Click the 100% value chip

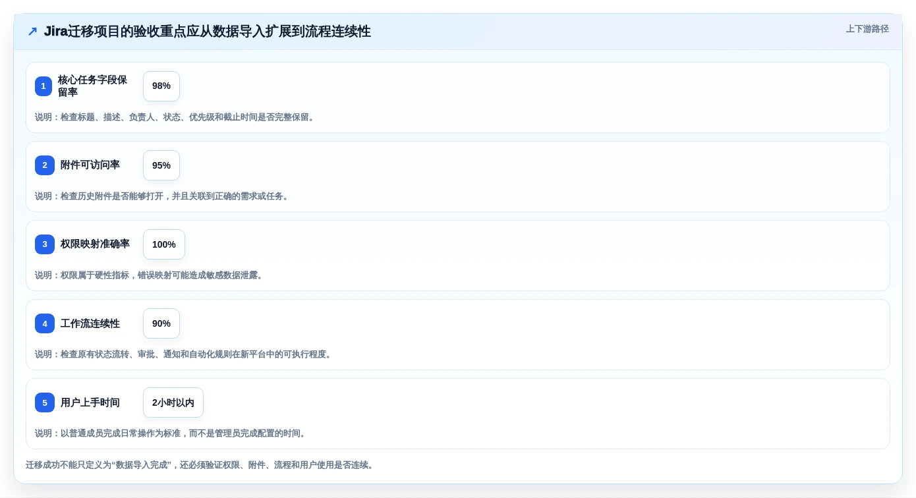[164, 244]
